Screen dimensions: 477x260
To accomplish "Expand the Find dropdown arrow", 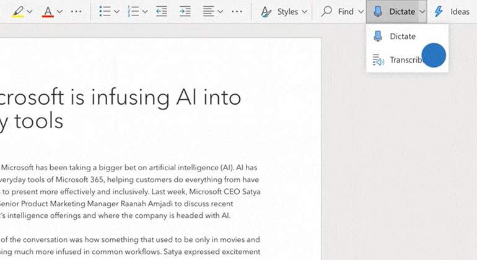I will point(361,12).
